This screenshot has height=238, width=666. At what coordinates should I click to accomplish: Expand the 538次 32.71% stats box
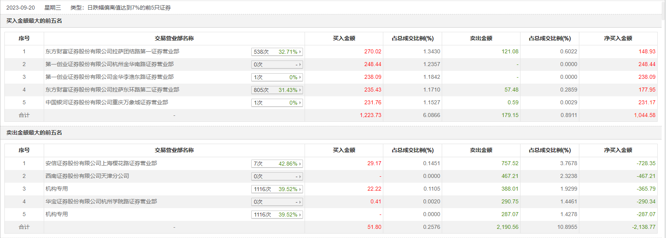click(277, 52)
